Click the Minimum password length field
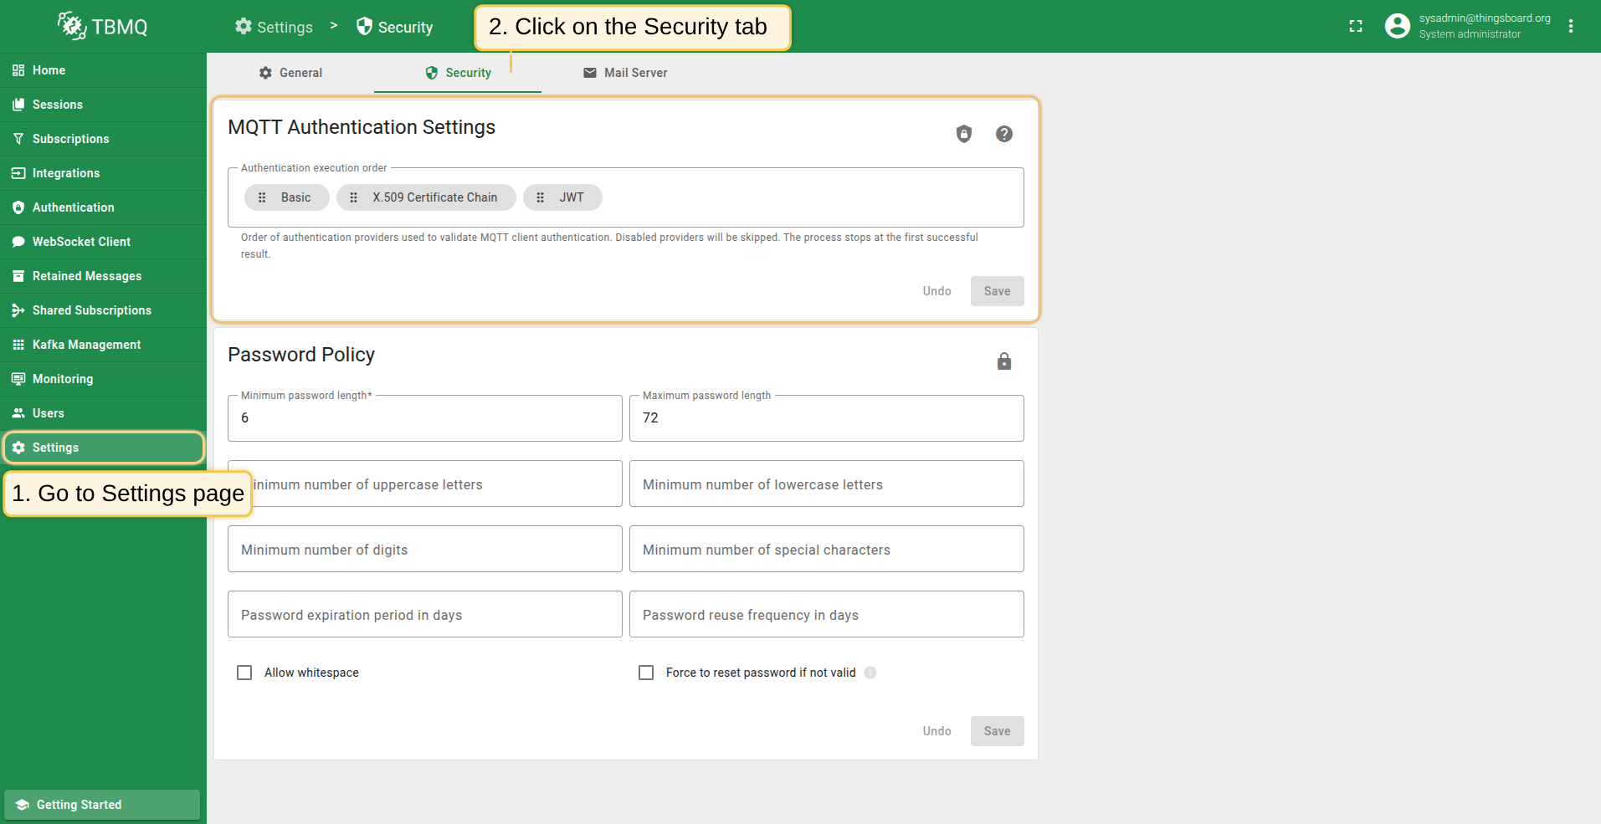1601x824 pixels. coord(424,418)
